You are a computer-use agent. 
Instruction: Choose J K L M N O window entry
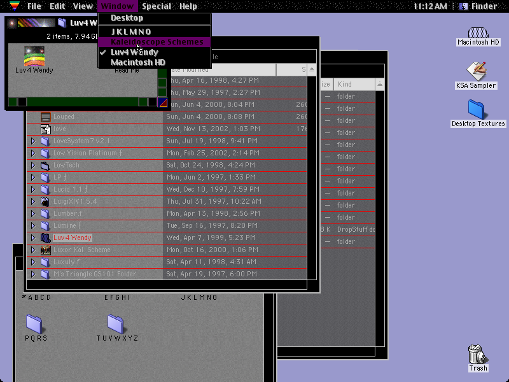[155, 31]
